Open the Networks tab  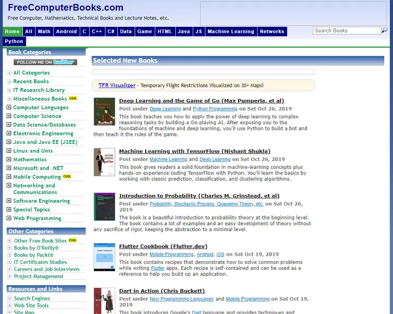[272, 32]
